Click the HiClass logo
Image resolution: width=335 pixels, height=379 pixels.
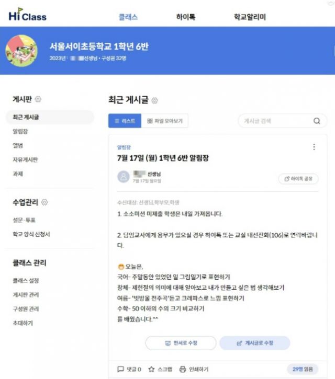pos(27,15)
